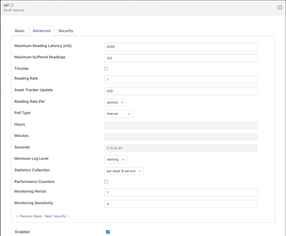Go to Previous: Basic link
286x236 pixels.
pos(29,216)
